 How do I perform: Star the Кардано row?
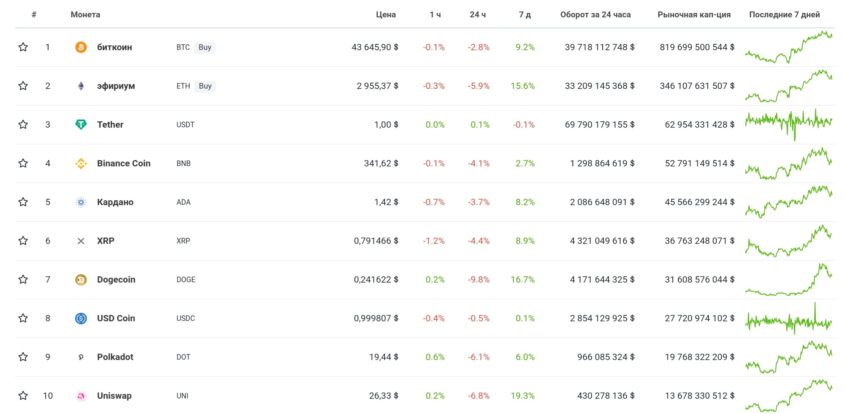pyautogui.click(x=23, y=202)
